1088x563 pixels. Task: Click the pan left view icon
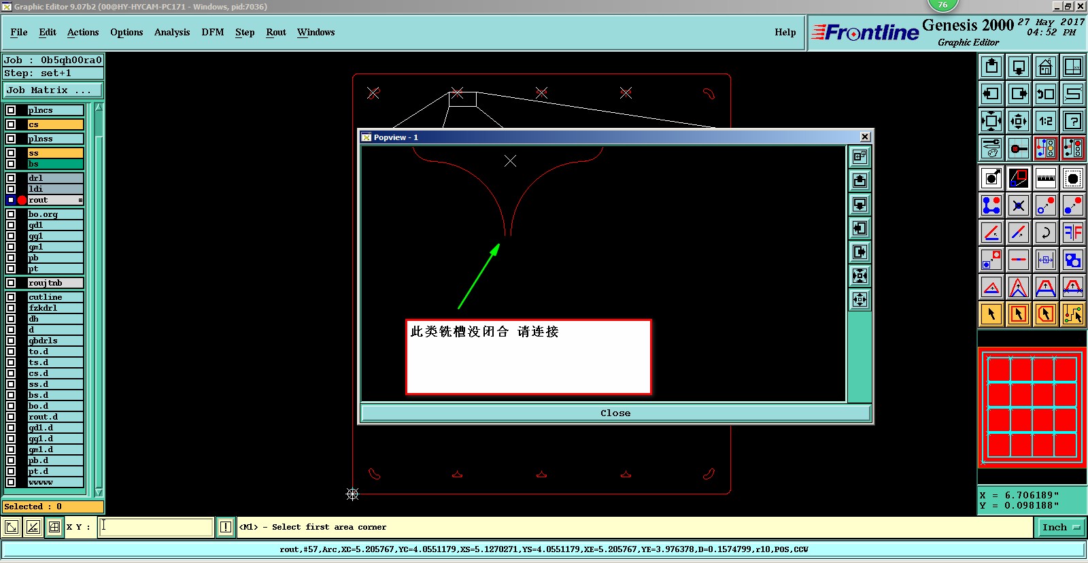[991, 94]
